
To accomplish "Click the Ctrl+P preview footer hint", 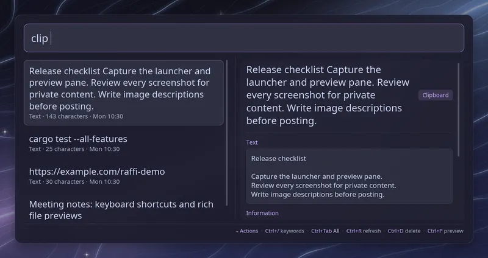I will (x=445, y=231).
